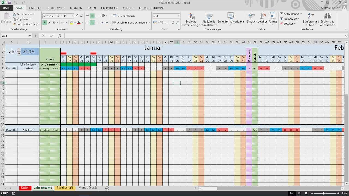Click the Ausschneiden (cut) scissors icon
The width and height of the screenshot is (349, 196).
[14, 14]
